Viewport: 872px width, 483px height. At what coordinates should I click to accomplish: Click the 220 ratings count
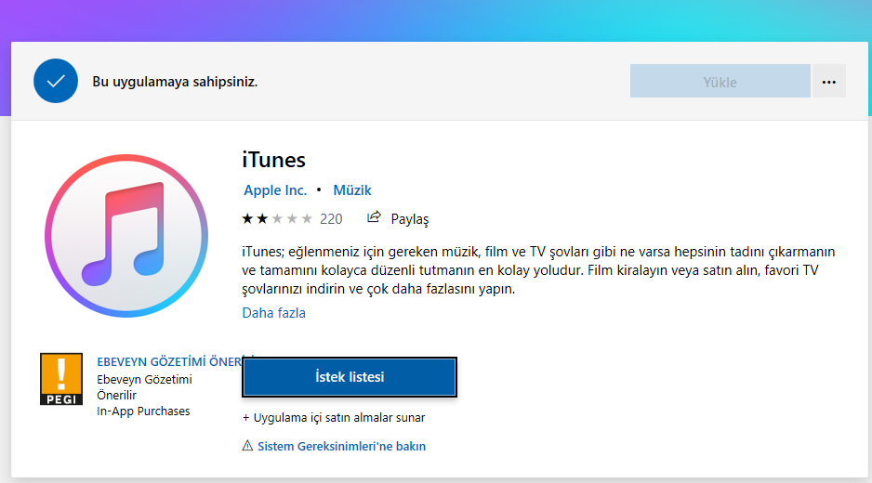point(331,219)
